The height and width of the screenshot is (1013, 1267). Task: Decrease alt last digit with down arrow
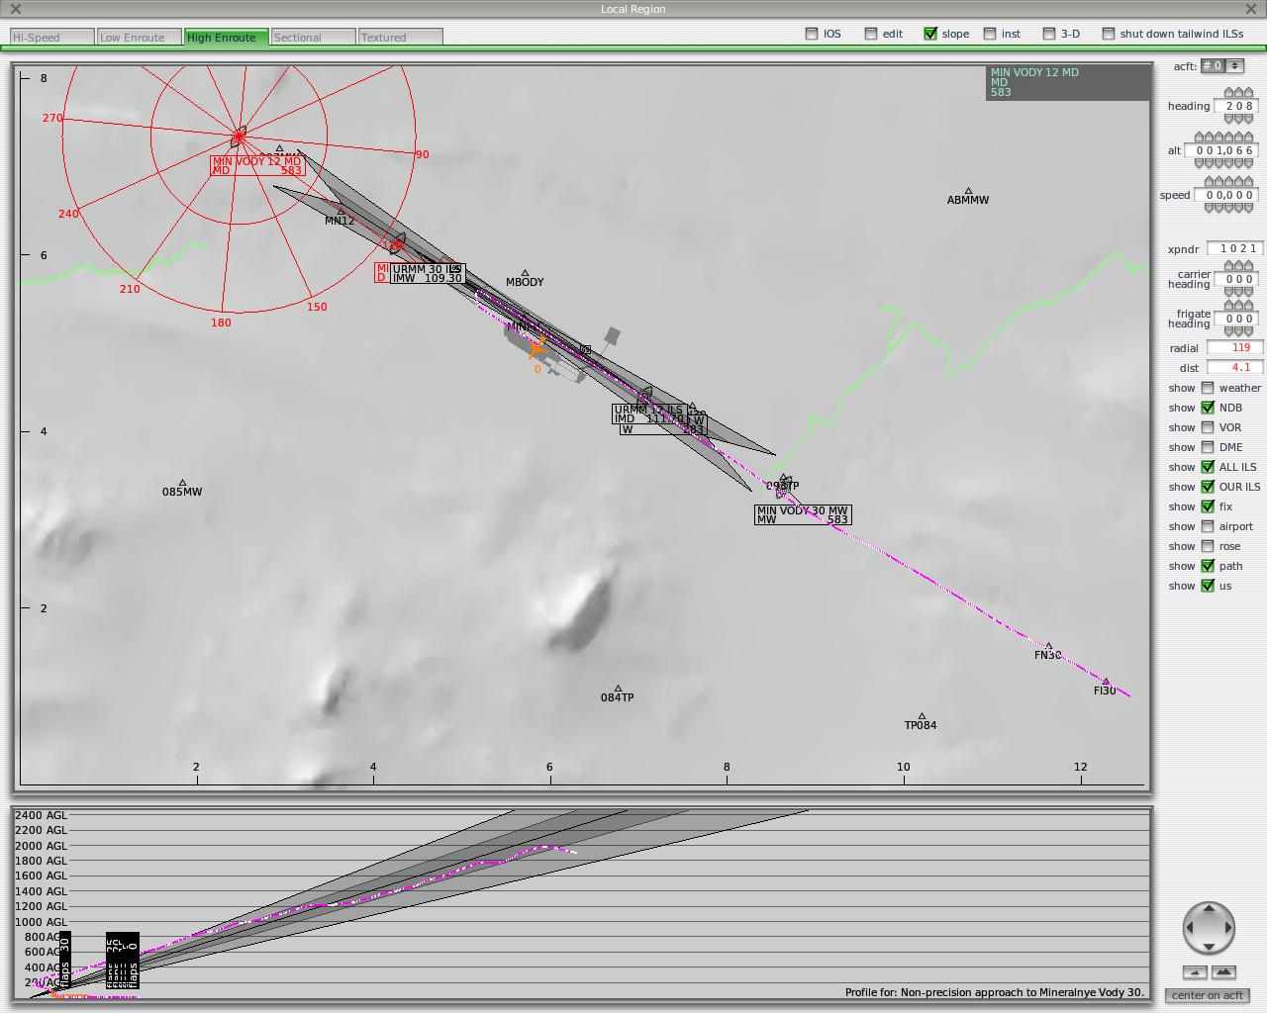coord(1250,163)
